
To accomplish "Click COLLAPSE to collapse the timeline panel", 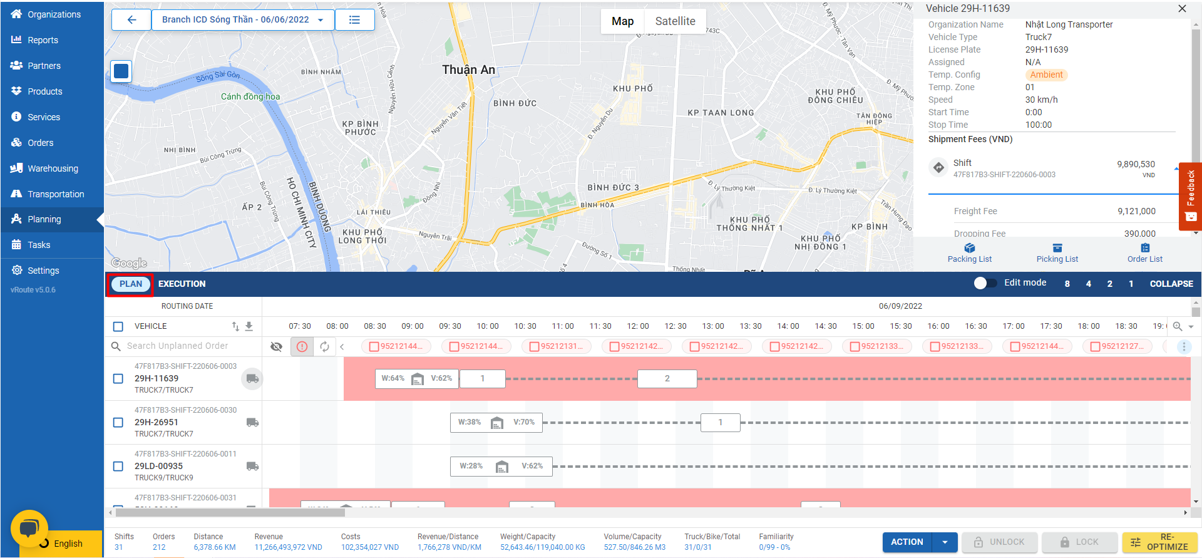I will (x=1171, y=284).
